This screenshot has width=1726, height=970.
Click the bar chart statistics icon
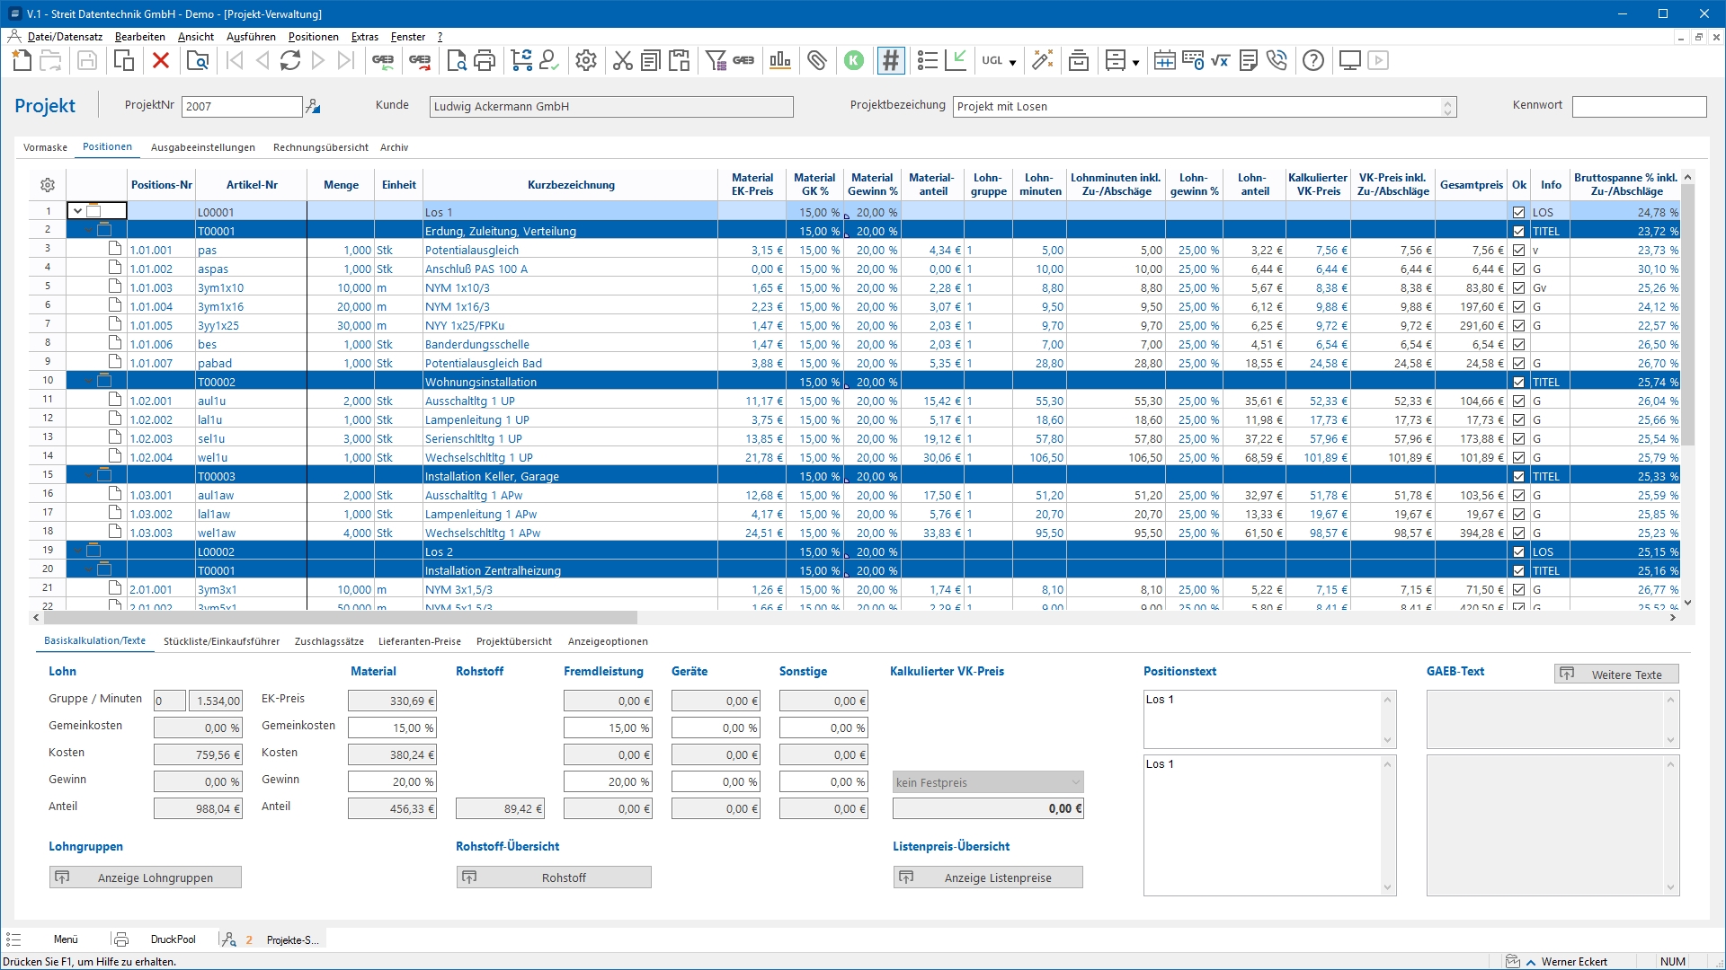pyautogui.click(x=779, y=61)
